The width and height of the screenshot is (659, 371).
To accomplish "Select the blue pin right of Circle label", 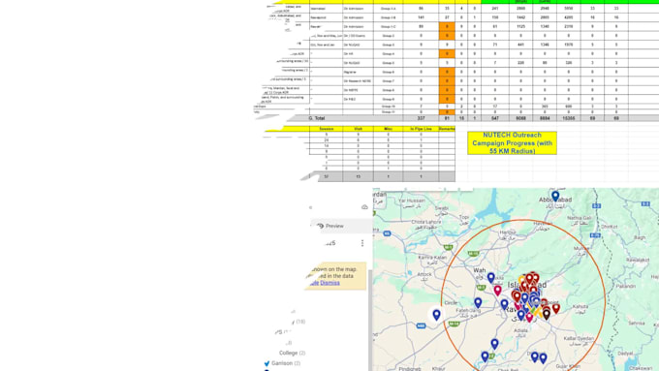I will point(478,302).
